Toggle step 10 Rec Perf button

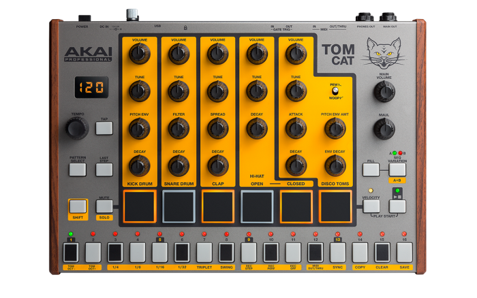point(271,252)
